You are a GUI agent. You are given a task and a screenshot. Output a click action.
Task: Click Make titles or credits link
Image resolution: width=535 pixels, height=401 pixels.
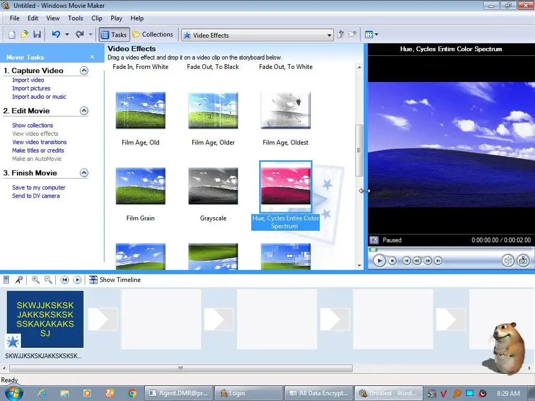(38, 150)
